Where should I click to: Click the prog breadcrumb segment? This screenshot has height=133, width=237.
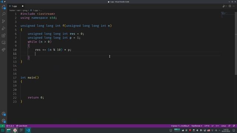25,10
